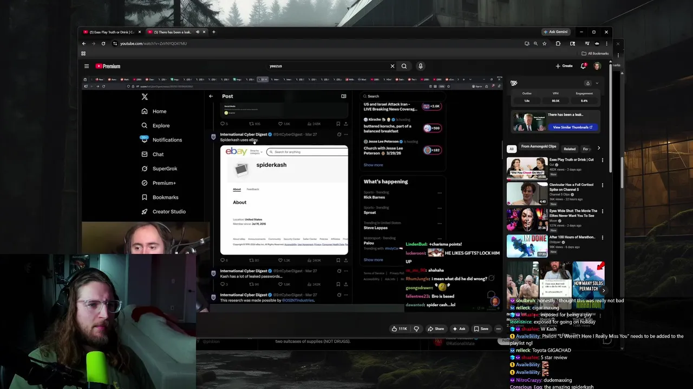Bookmark this page with star icon
The height and width of the screenshot is (389, 693).
[x=545, y=43]
